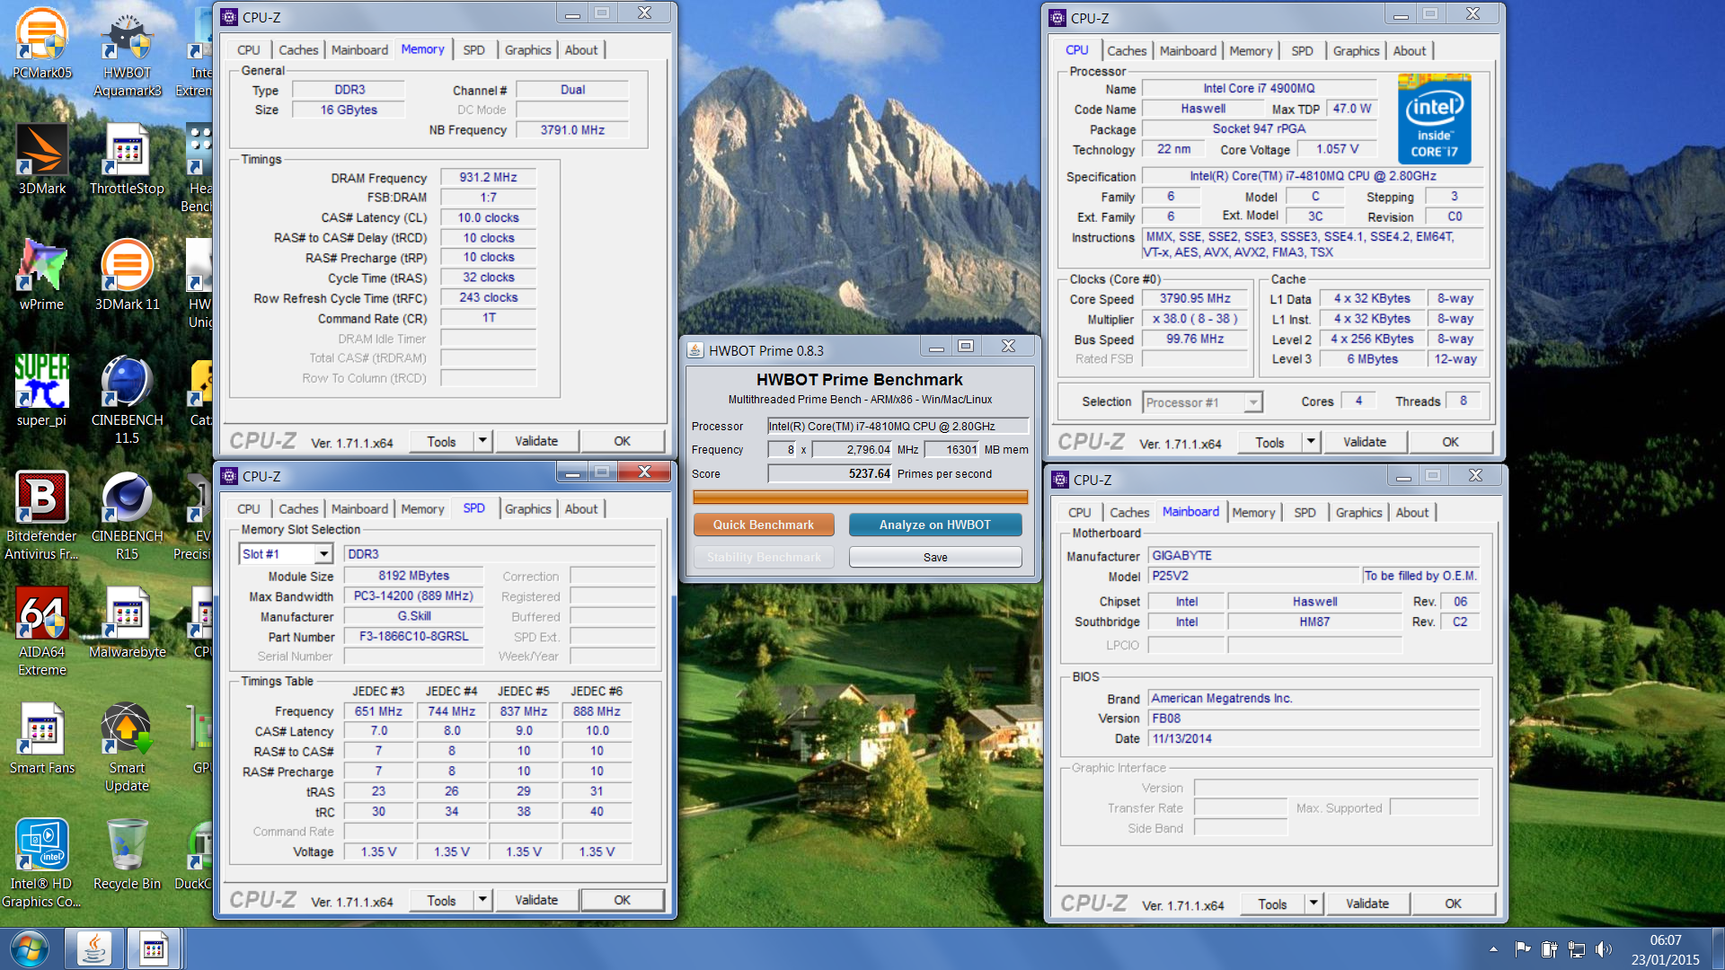Image resolution: width=1725 pixels, height=970 pixels.
Task: Click Save in HWBOT Prime
Action: point(934,557)
